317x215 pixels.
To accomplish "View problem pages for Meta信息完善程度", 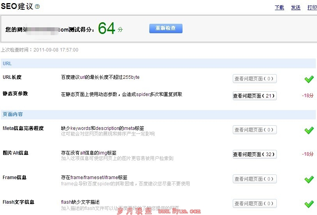I will tap(255, 130).
